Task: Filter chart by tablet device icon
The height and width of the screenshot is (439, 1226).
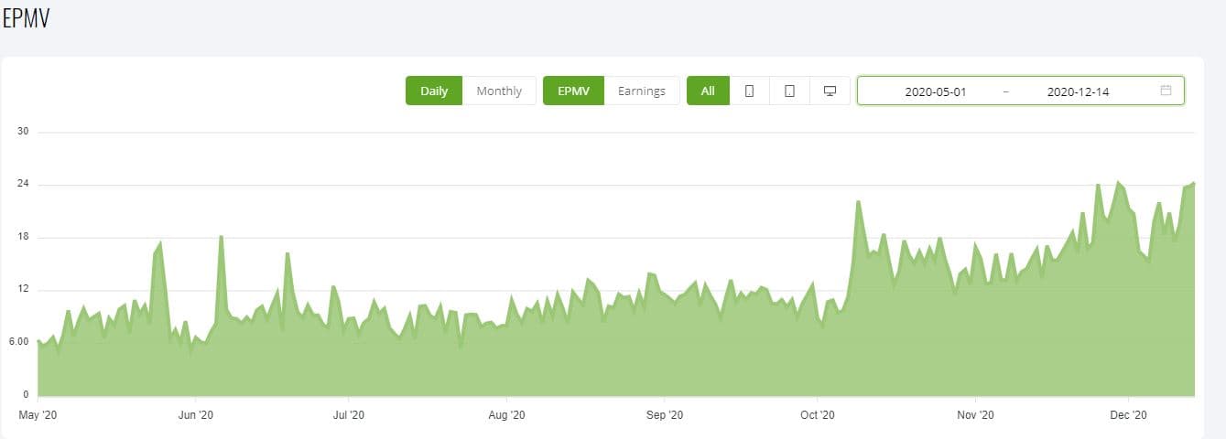Action: pos(789,91)
